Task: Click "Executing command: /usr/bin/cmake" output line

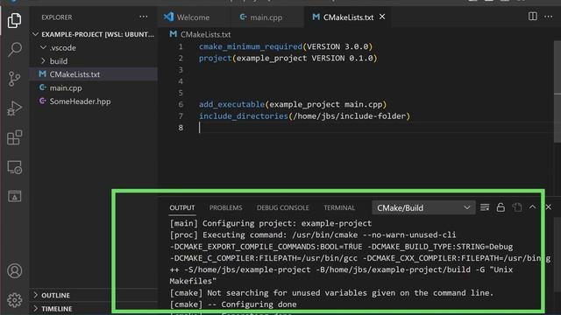Action: [313, 235]
